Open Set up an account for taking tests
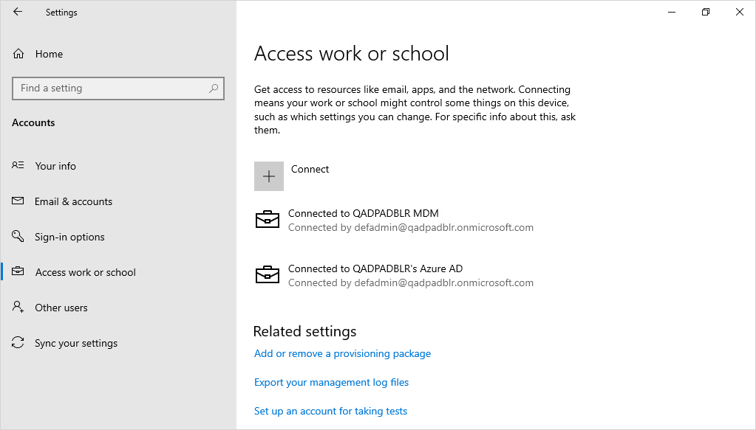Image resolution: width=756 pixels, height=430 pixels. point(331,412)
